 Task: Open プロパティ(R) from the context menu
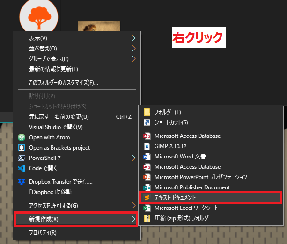click(43, 233)
